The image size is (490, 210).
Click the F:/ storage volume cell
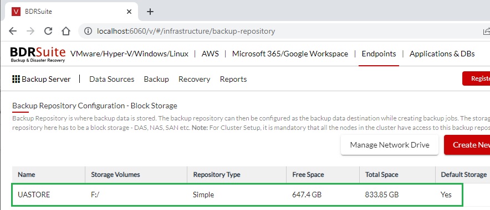(x=95, y=195)
